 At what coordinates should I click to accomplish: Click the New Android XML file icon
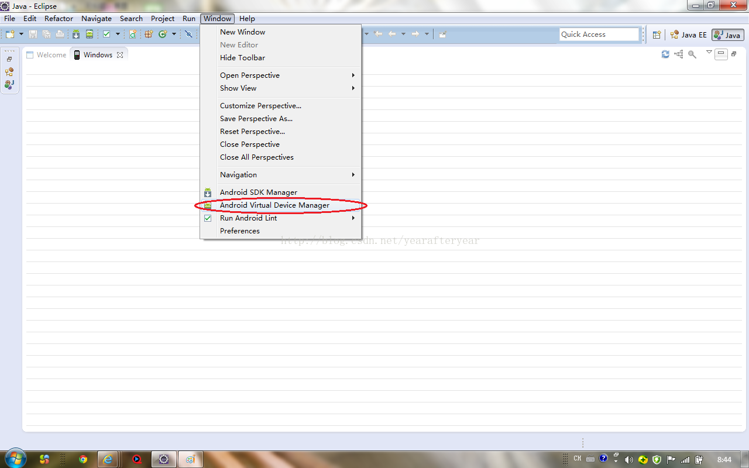(133, 35)
